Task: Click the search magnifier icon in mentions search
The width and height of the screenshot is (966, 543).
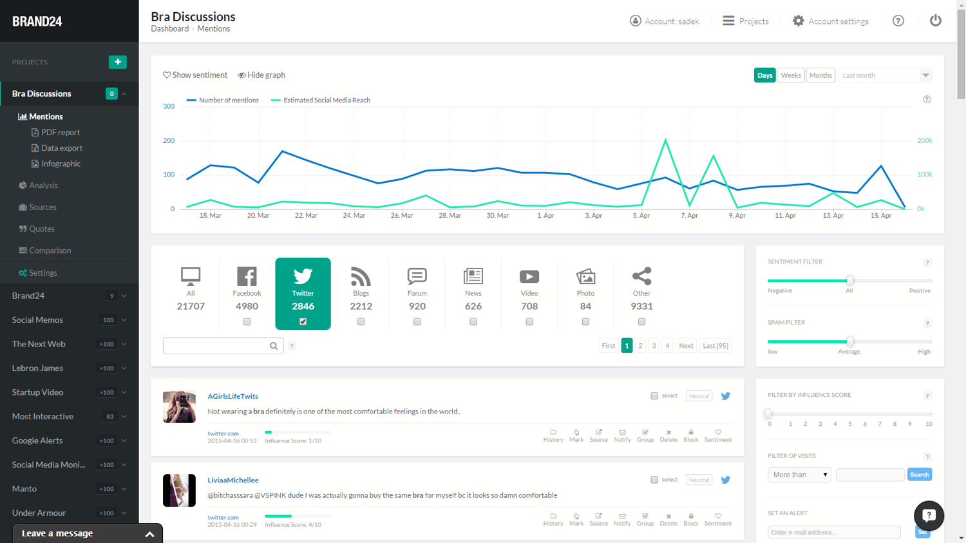Action: tap(274, 346)
